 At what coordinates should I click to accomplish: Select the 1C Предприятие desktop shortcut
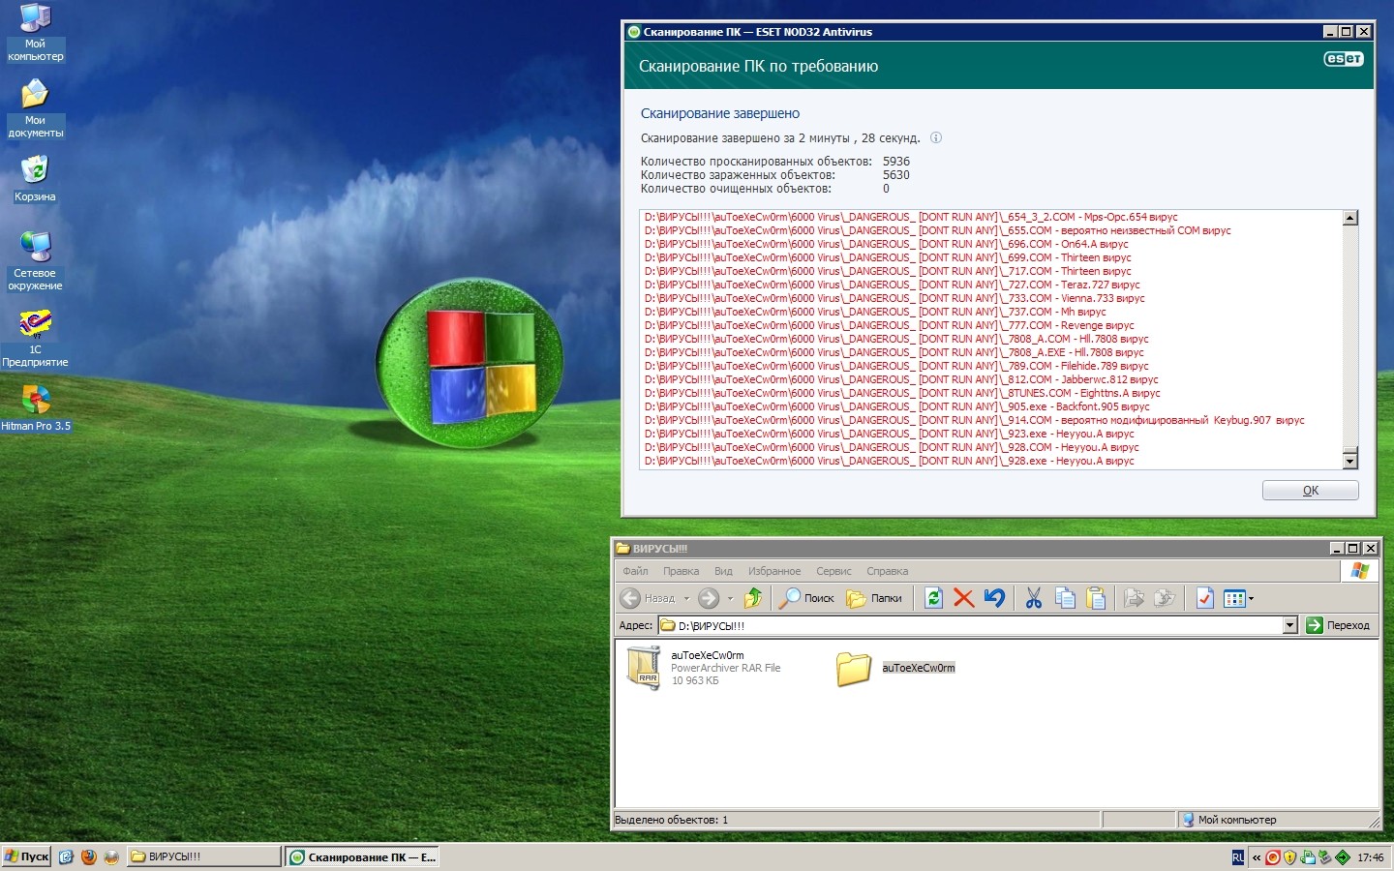point(36,325)
